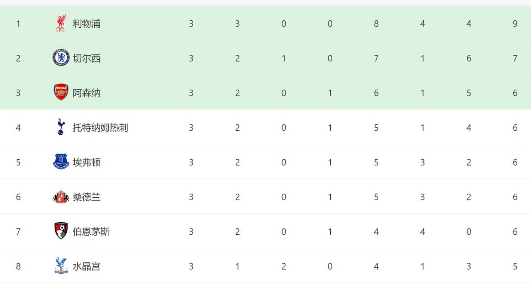Open the 托特纳姆热刺 team name link
Screen dimensions: 531x287
point(100,127)
